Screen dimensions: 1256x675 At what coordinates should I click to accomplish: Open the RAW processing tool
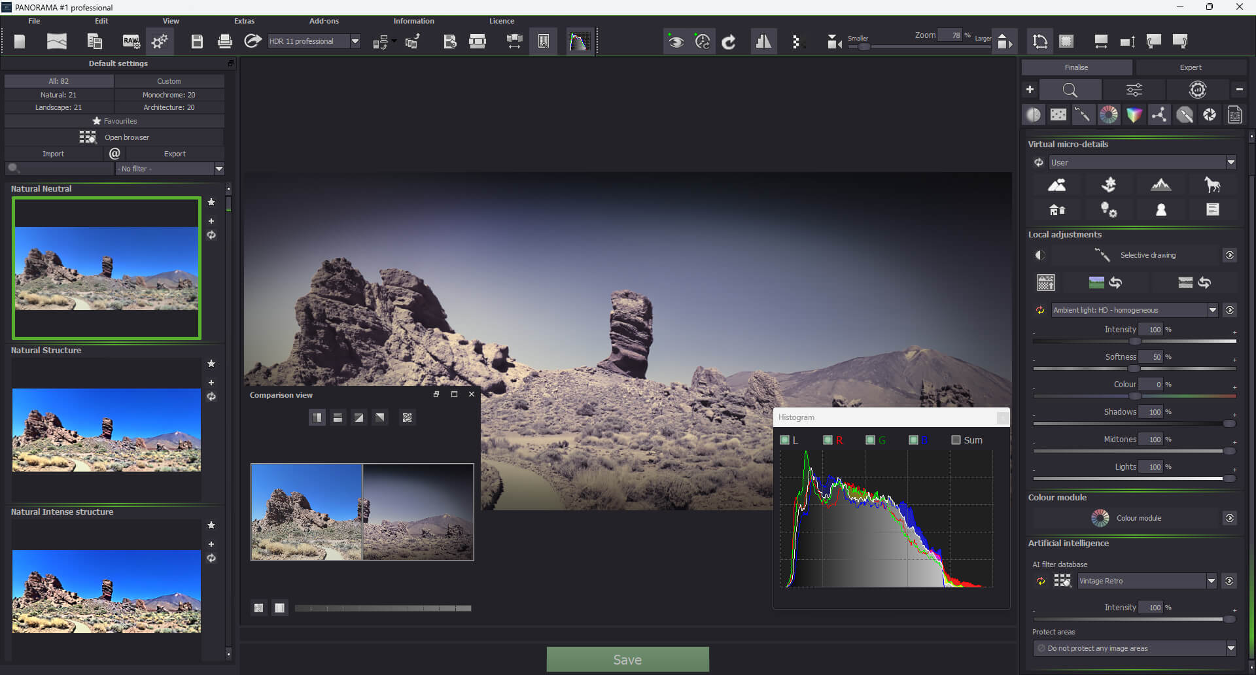point(131,41)
